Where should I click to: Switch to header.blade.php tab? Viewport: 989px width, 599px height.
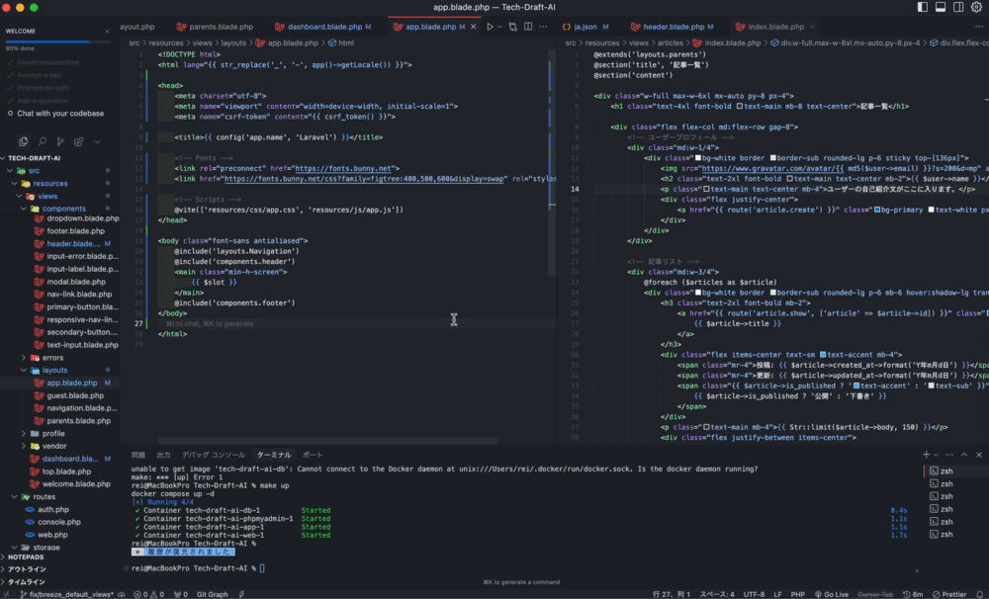tap(673, 27)
